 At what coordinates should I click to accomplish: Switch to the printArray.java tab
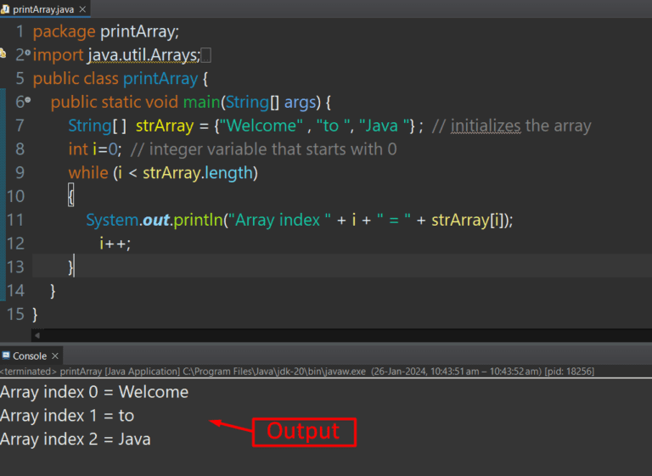pyautogui.click(x=42, y=8)
